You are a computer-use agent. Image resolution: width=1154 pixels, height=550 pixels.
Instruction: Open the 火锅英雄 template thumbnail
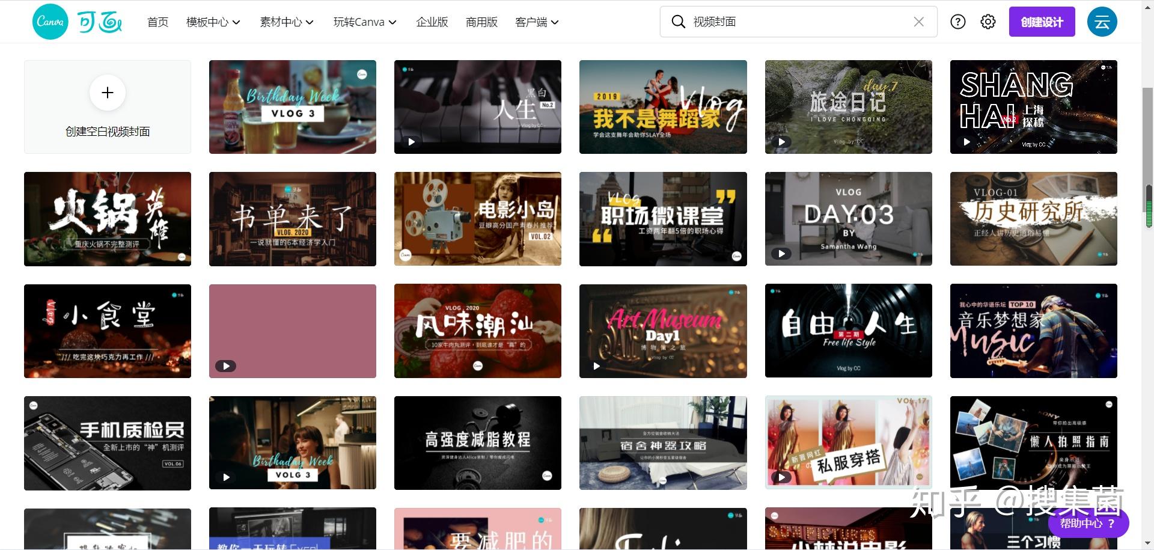(108, 219)
